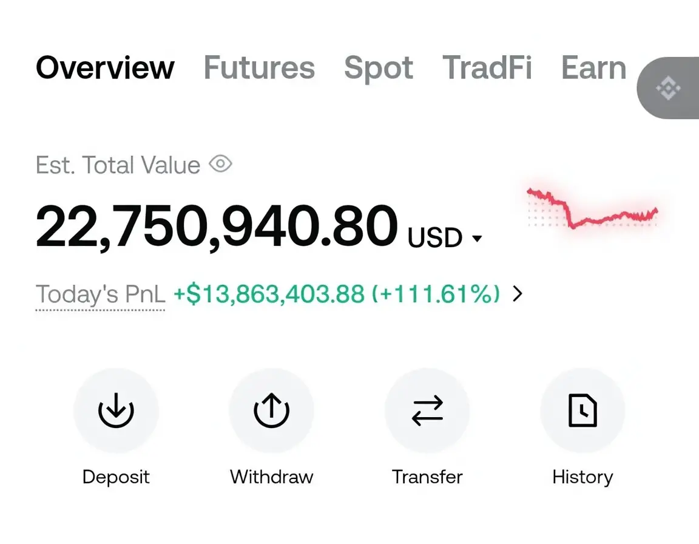699x544 pixels.
Task: Open the History document-clock icon
Action: click(582, 410)
